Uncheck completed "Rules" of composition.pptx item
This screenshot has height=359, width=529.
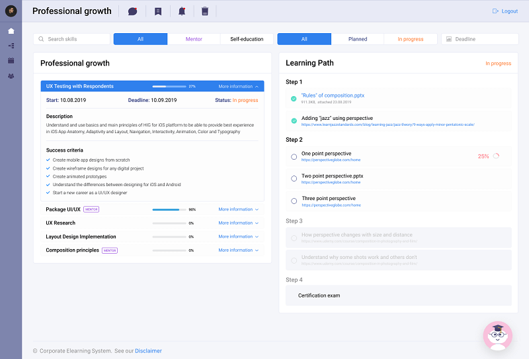pos(294,99)
